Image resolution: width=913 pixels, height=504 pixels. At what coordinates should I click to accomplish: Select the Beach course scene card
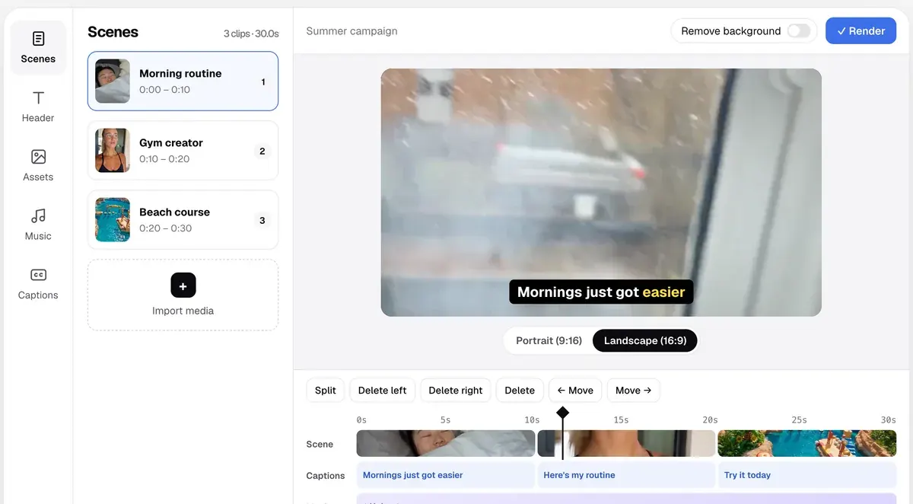click(183, 220)
